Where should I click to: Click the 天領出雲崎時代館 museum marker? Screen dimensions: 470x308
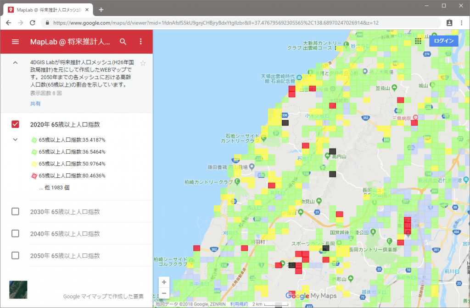299,78
